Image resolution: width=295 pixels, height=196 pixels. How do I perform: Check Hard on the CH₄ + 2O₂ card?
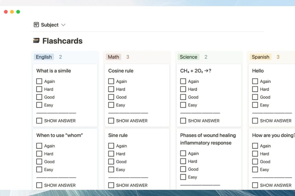point(183,89)
